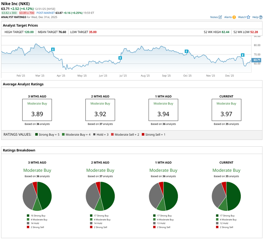Click the 63.71 price label on chart
The width and height of the screenshot is (265, 241).
(x=257, y=60)
